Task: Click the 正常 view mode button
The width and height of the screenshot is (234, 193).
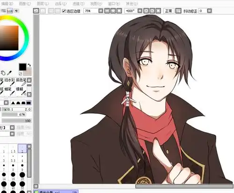Action: (x=168, y=11)
